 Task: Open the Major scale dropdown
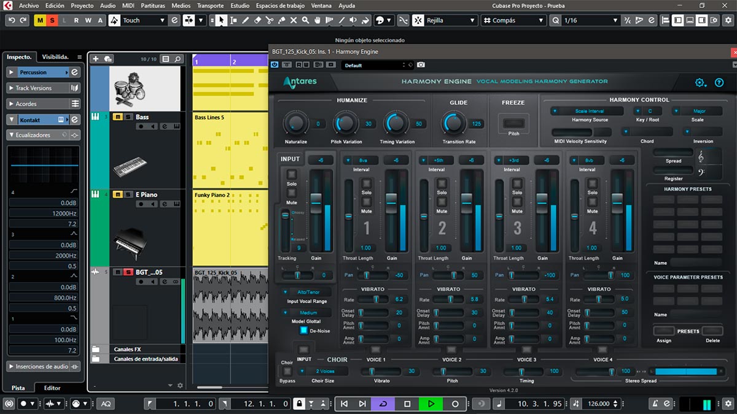tap(698, 111)
